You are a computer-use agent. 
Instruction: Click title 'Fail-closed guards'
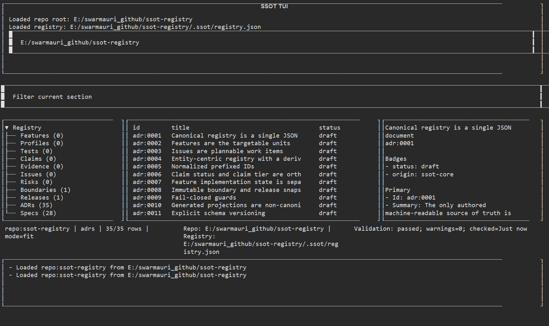(204, 198)
